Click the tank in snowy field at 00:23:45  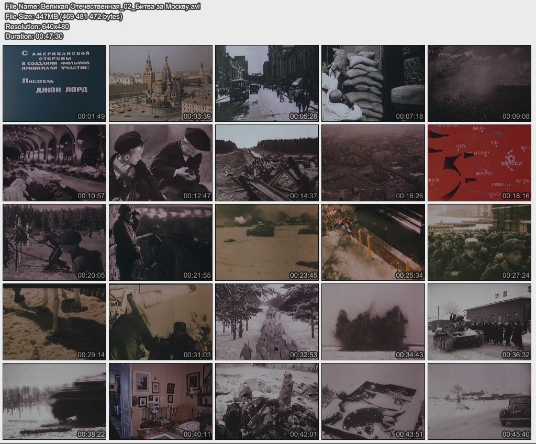click(267, 243)
